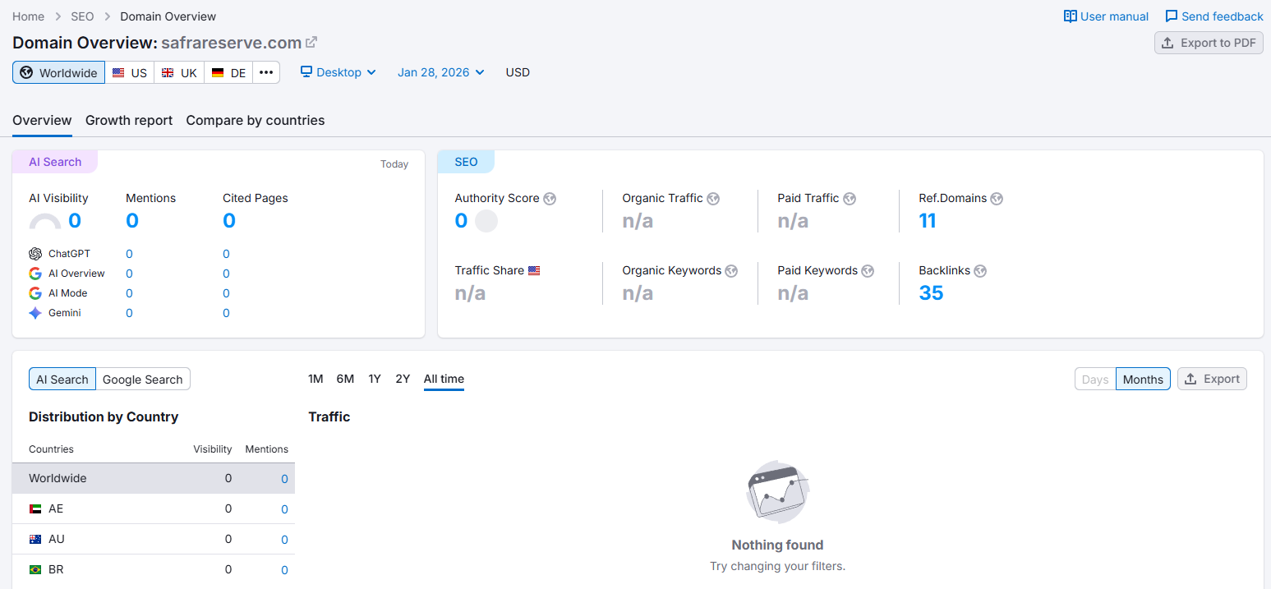Click the AU flag in country list
Screen dimensions: 1271x589
pos(35,540)
